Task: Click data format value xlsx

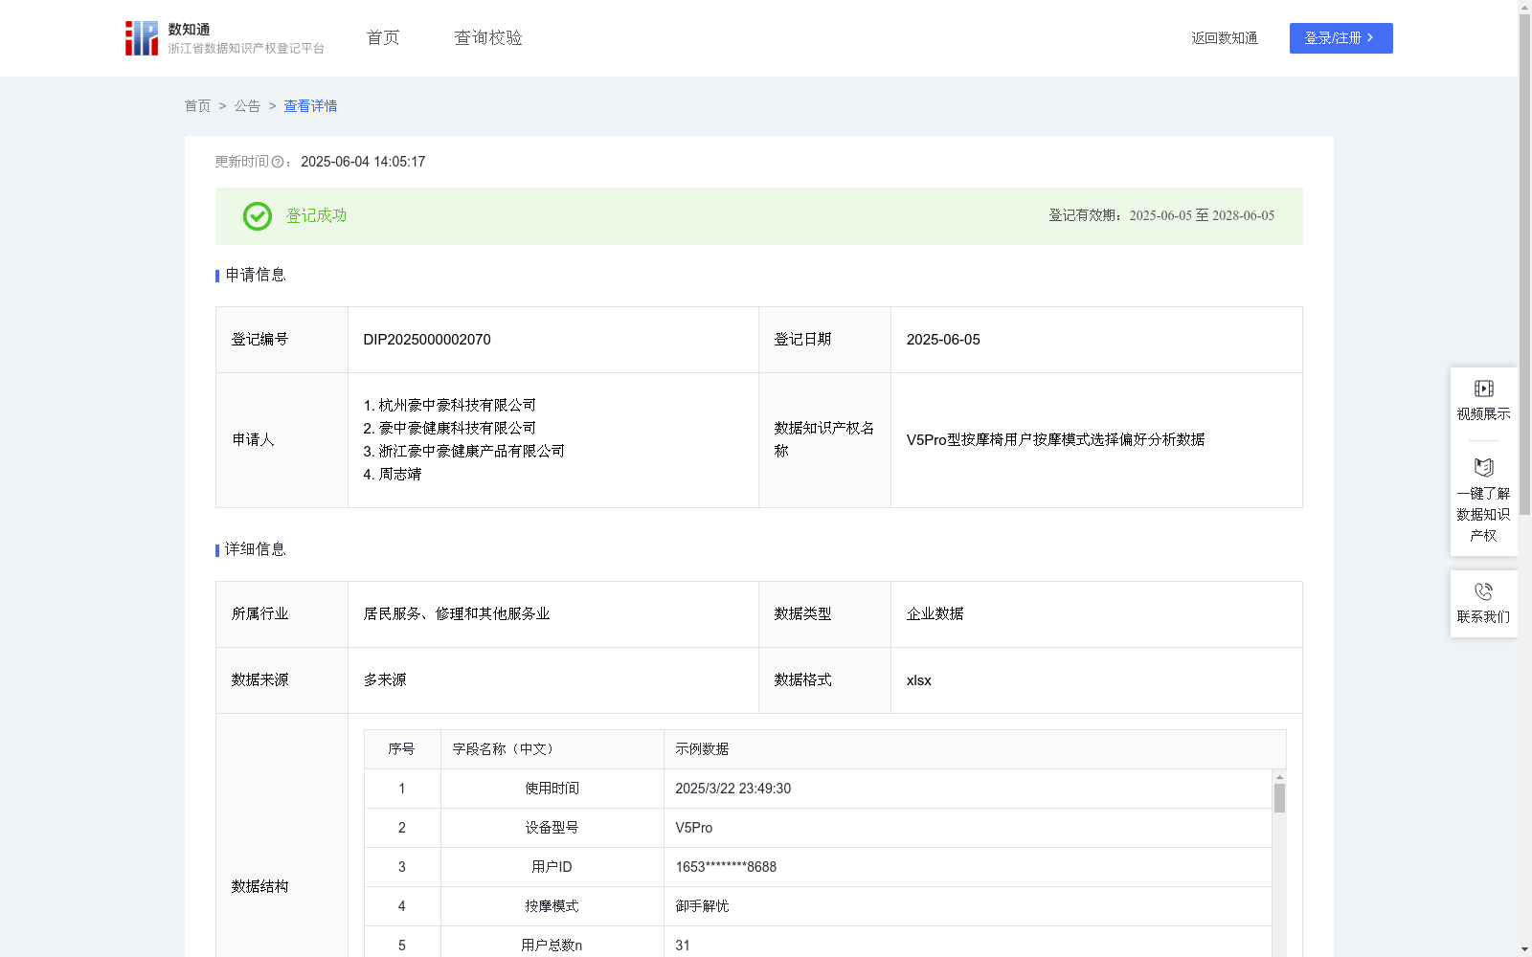Action: point(918,680)
